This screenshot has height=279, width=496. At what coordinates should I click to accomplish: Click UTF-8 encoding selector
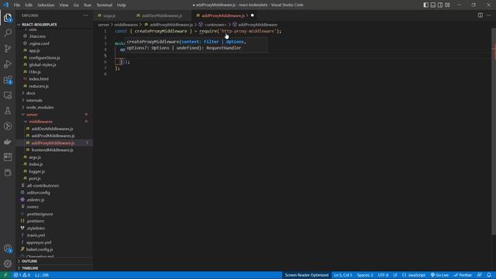pyautogui.click(x=383, y=275)
